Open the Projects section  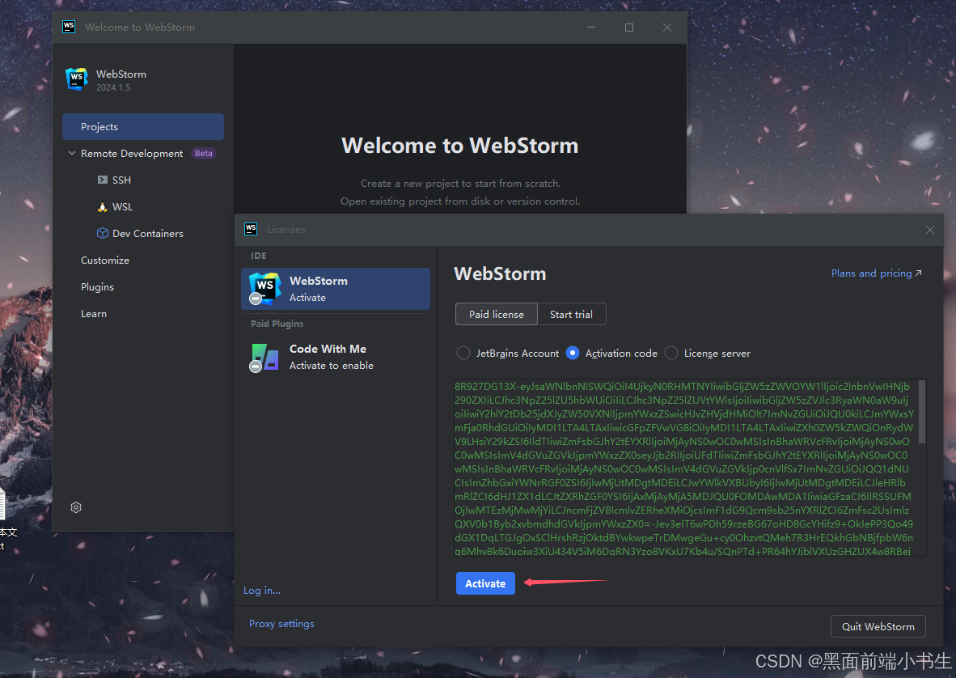click(142, 127)
